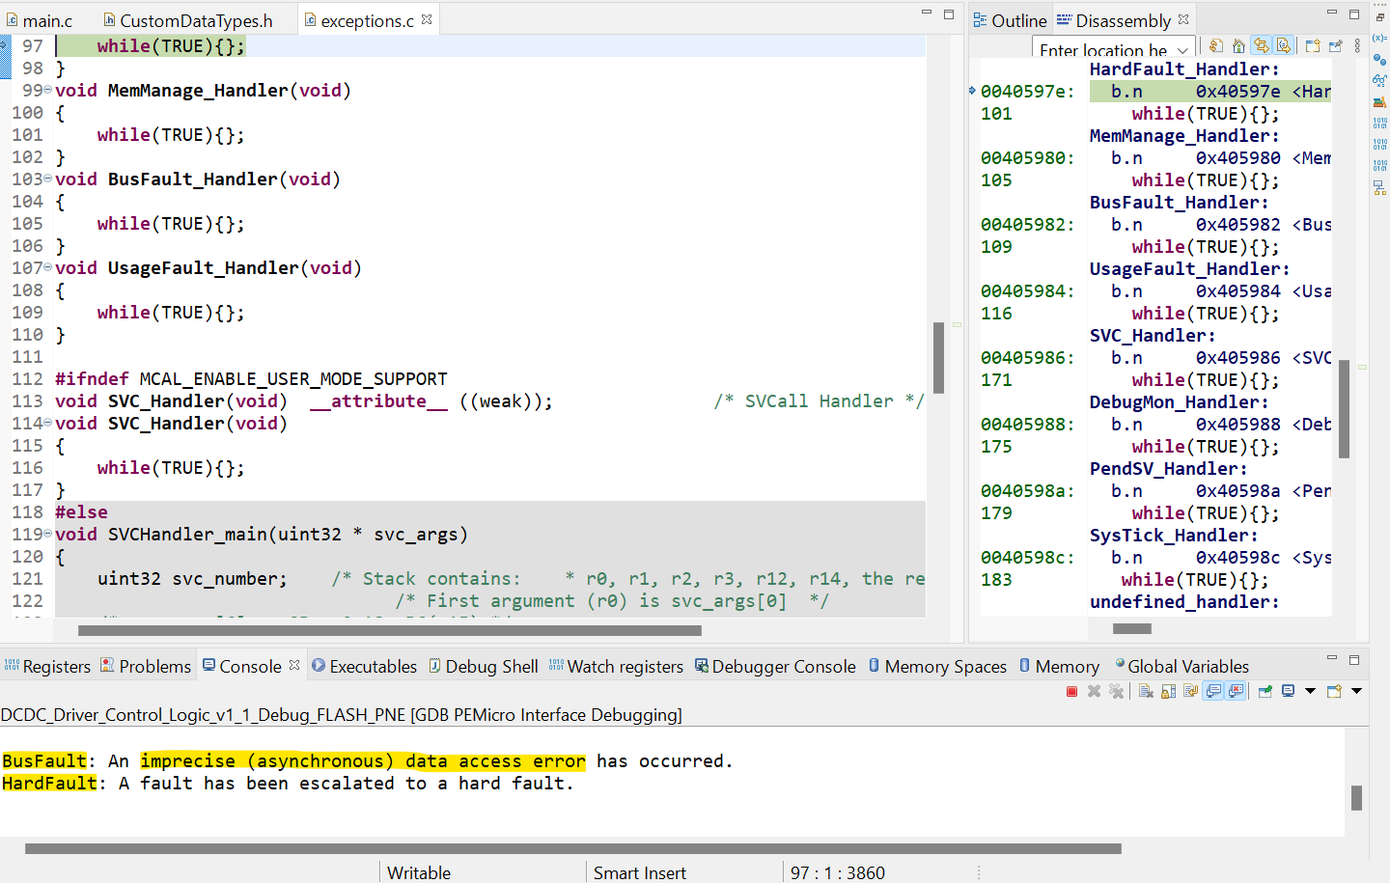Open the Enter location dropdown arrow
Viewport: 1390px width, 883px height.
point(1182,50)
